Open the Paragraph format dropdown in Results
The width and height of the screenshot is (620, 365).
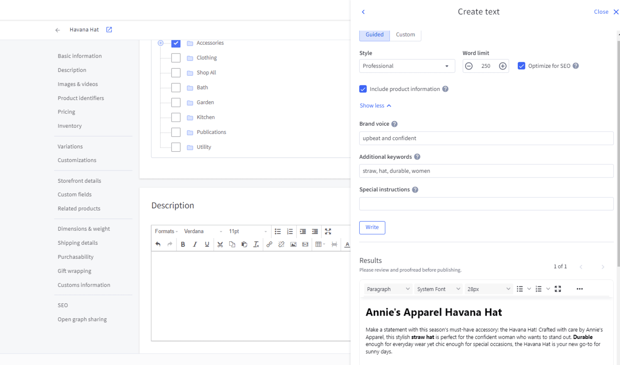point(388,289)
